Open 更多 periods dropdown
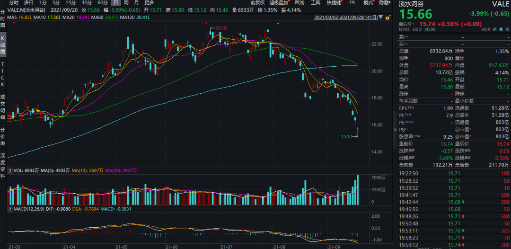The image size is (511, 249). click(x=149, y=3)
